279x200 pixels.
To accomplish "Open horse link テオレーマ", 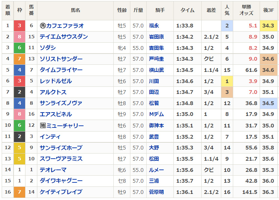I will pos(53,170).
